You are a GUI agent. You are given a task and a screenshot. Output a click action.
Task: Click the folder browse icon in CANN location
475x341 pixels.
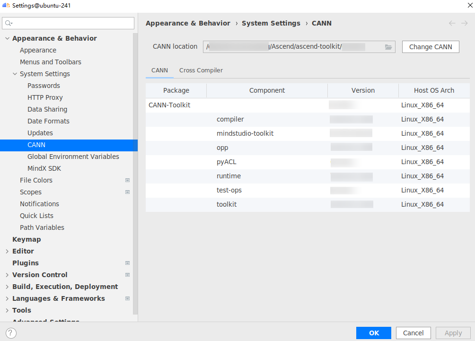388,47
